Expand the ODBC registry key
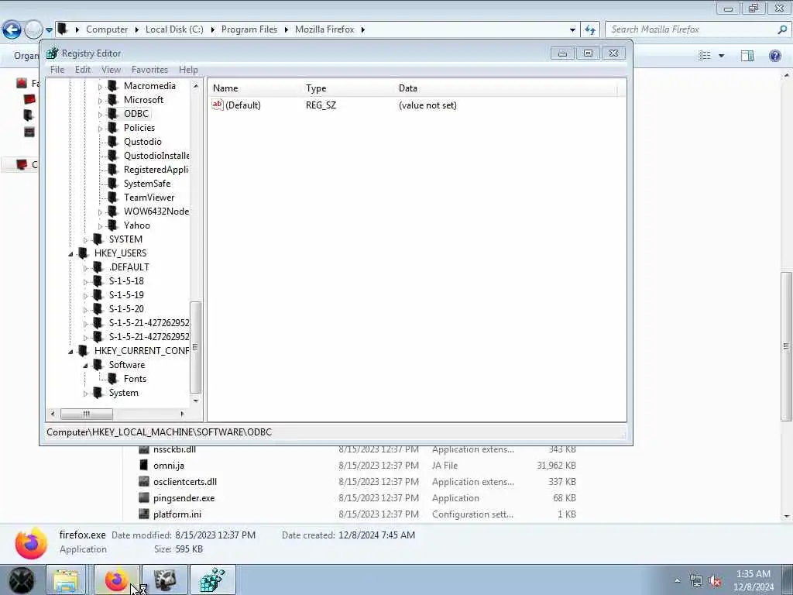The height and width of the screenshot is (595, 793). coord(100,115)
